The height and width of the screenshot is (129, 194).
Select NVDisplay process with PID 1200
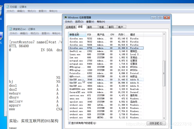106,70
